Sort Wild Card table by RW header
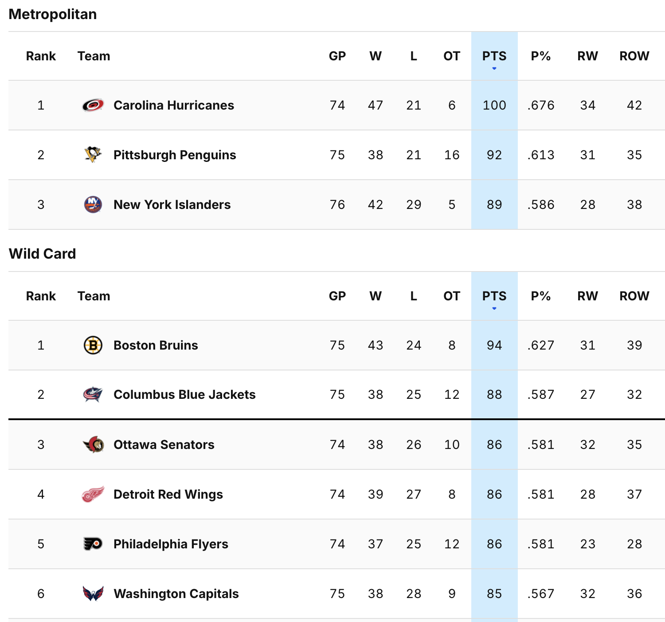 coord(587,296)
